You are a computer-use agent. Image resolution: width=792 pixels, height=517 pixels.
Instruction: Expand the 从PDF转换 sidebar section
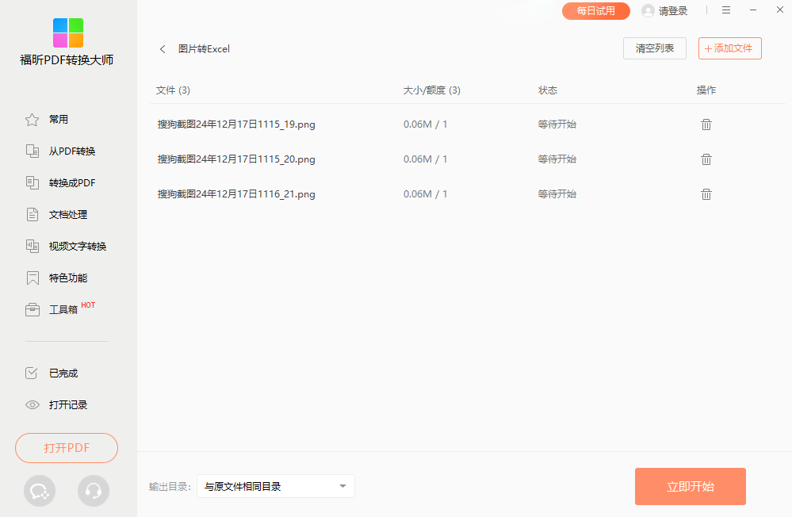71,151
